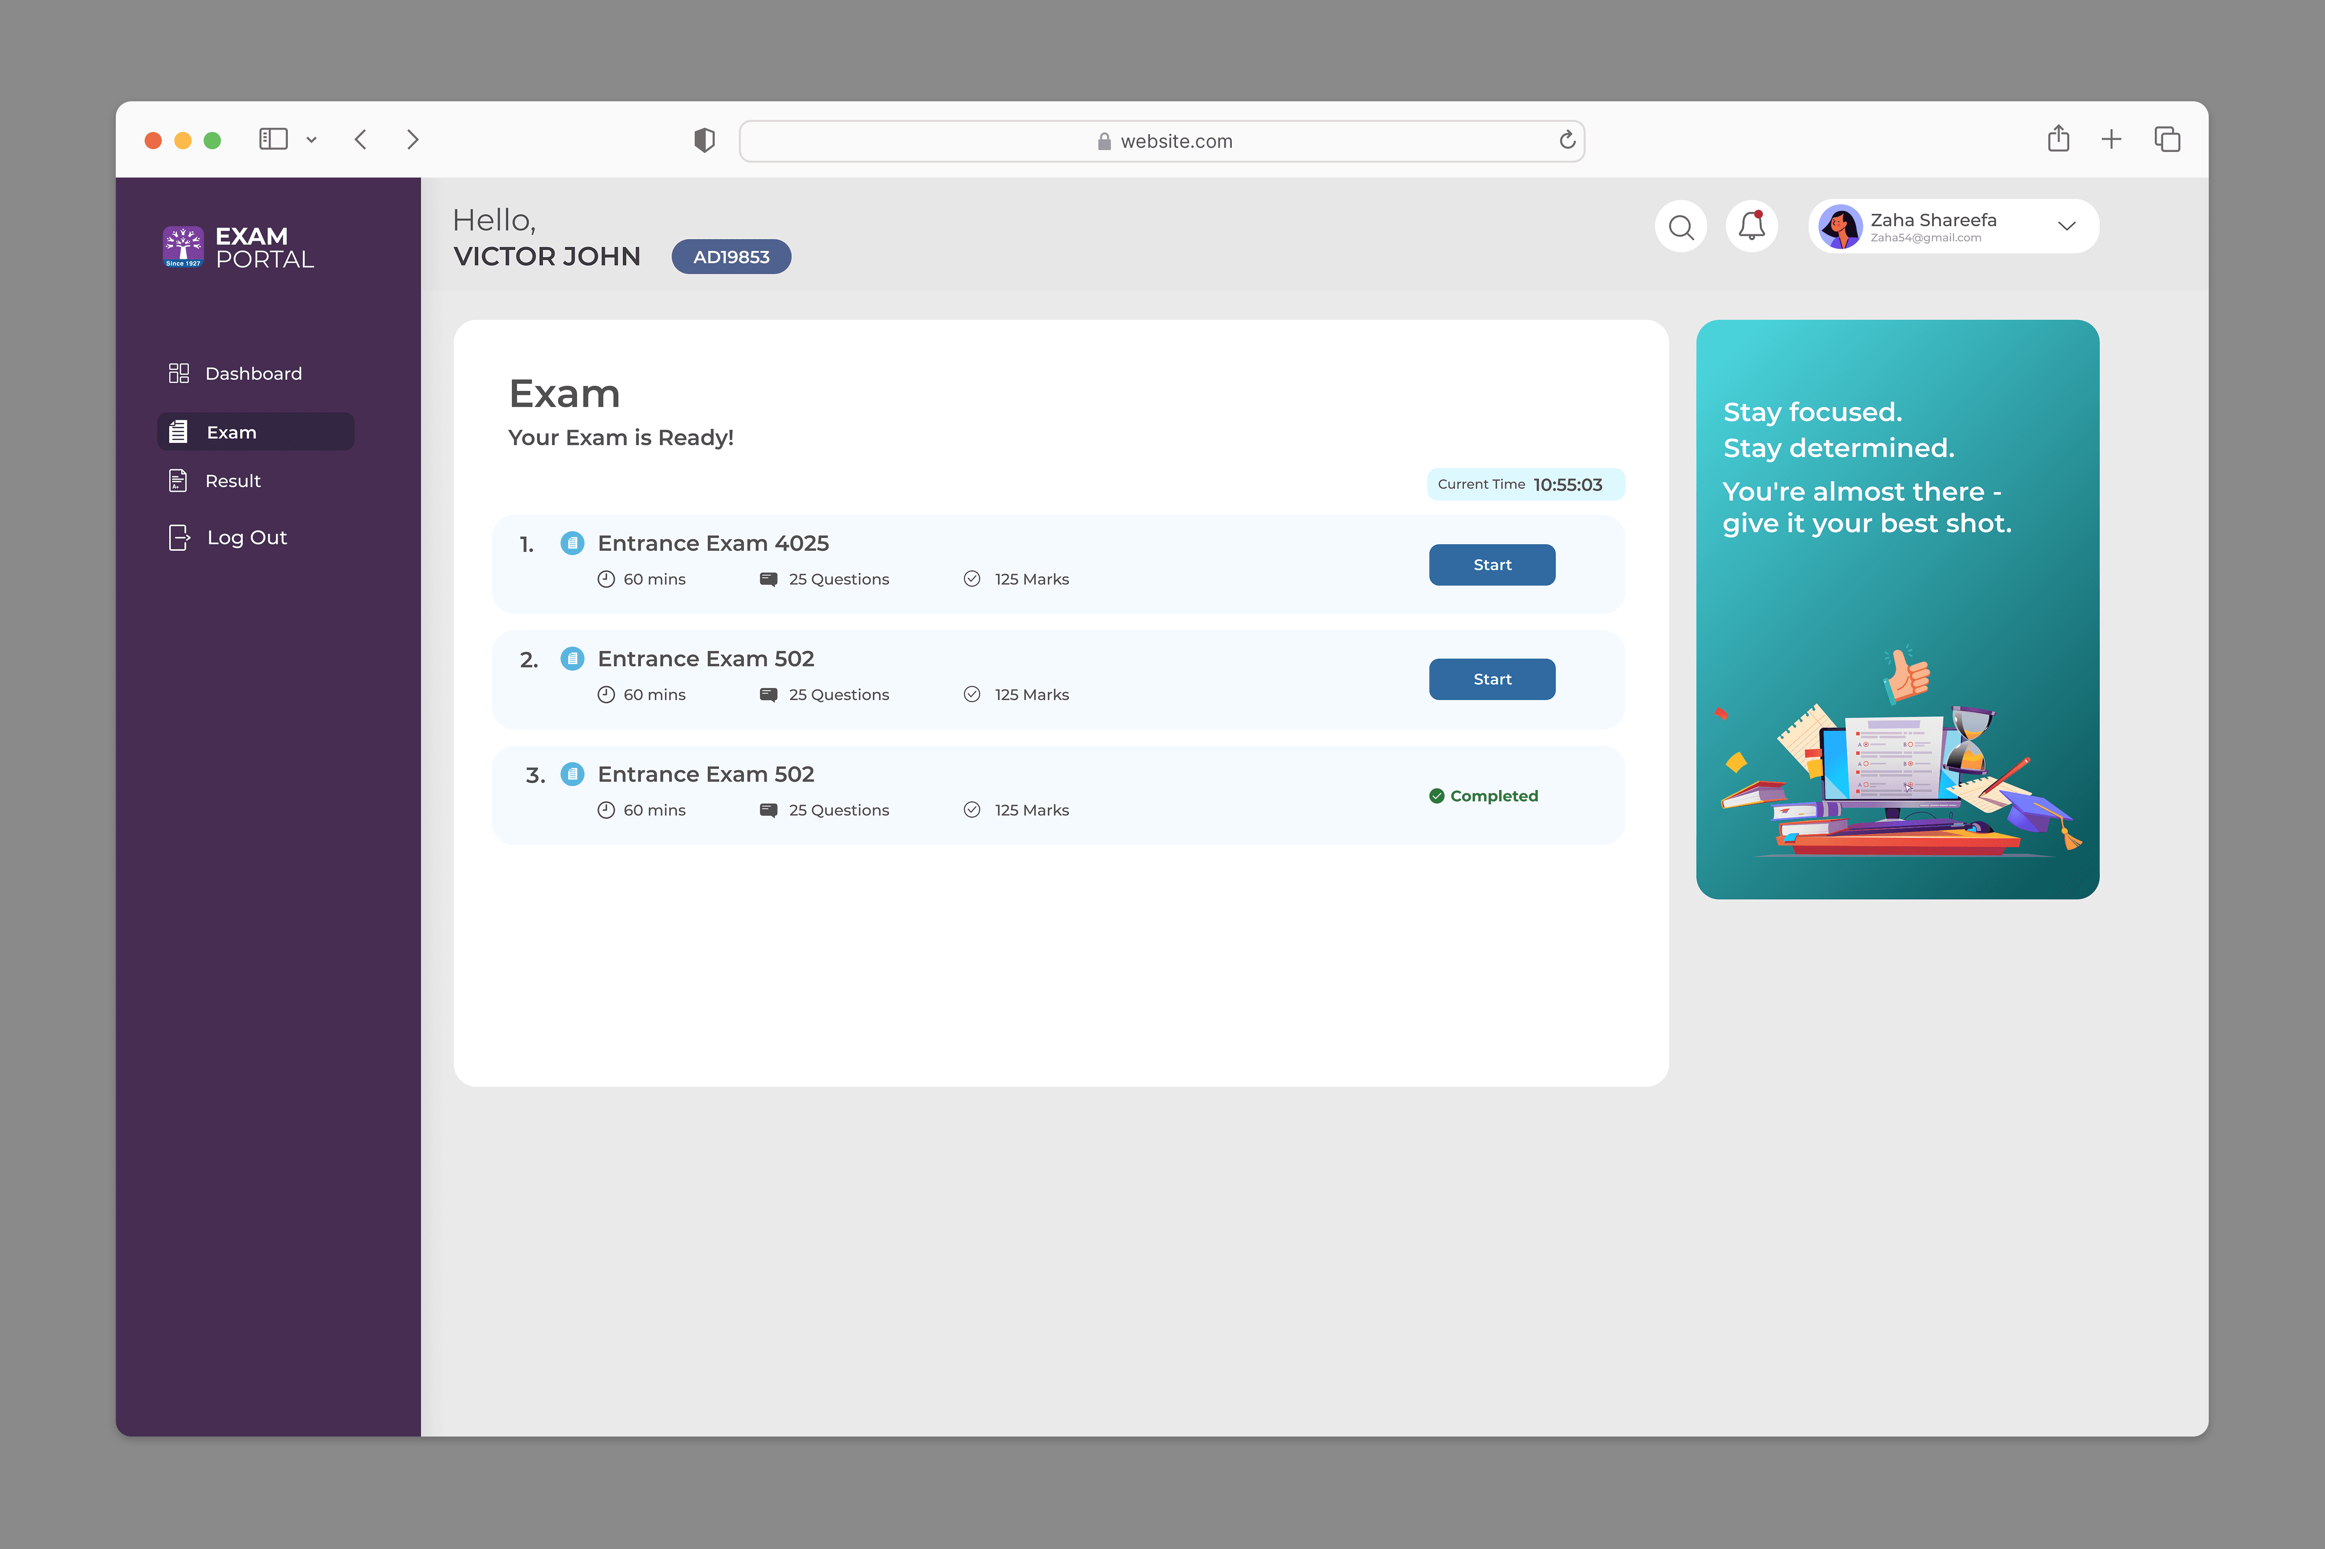The width and height of the screenshot is (2325, 1549).
Task: Switch to the Exam section in the sidebar
Action: pyautogui.click(x=230, y=432)
